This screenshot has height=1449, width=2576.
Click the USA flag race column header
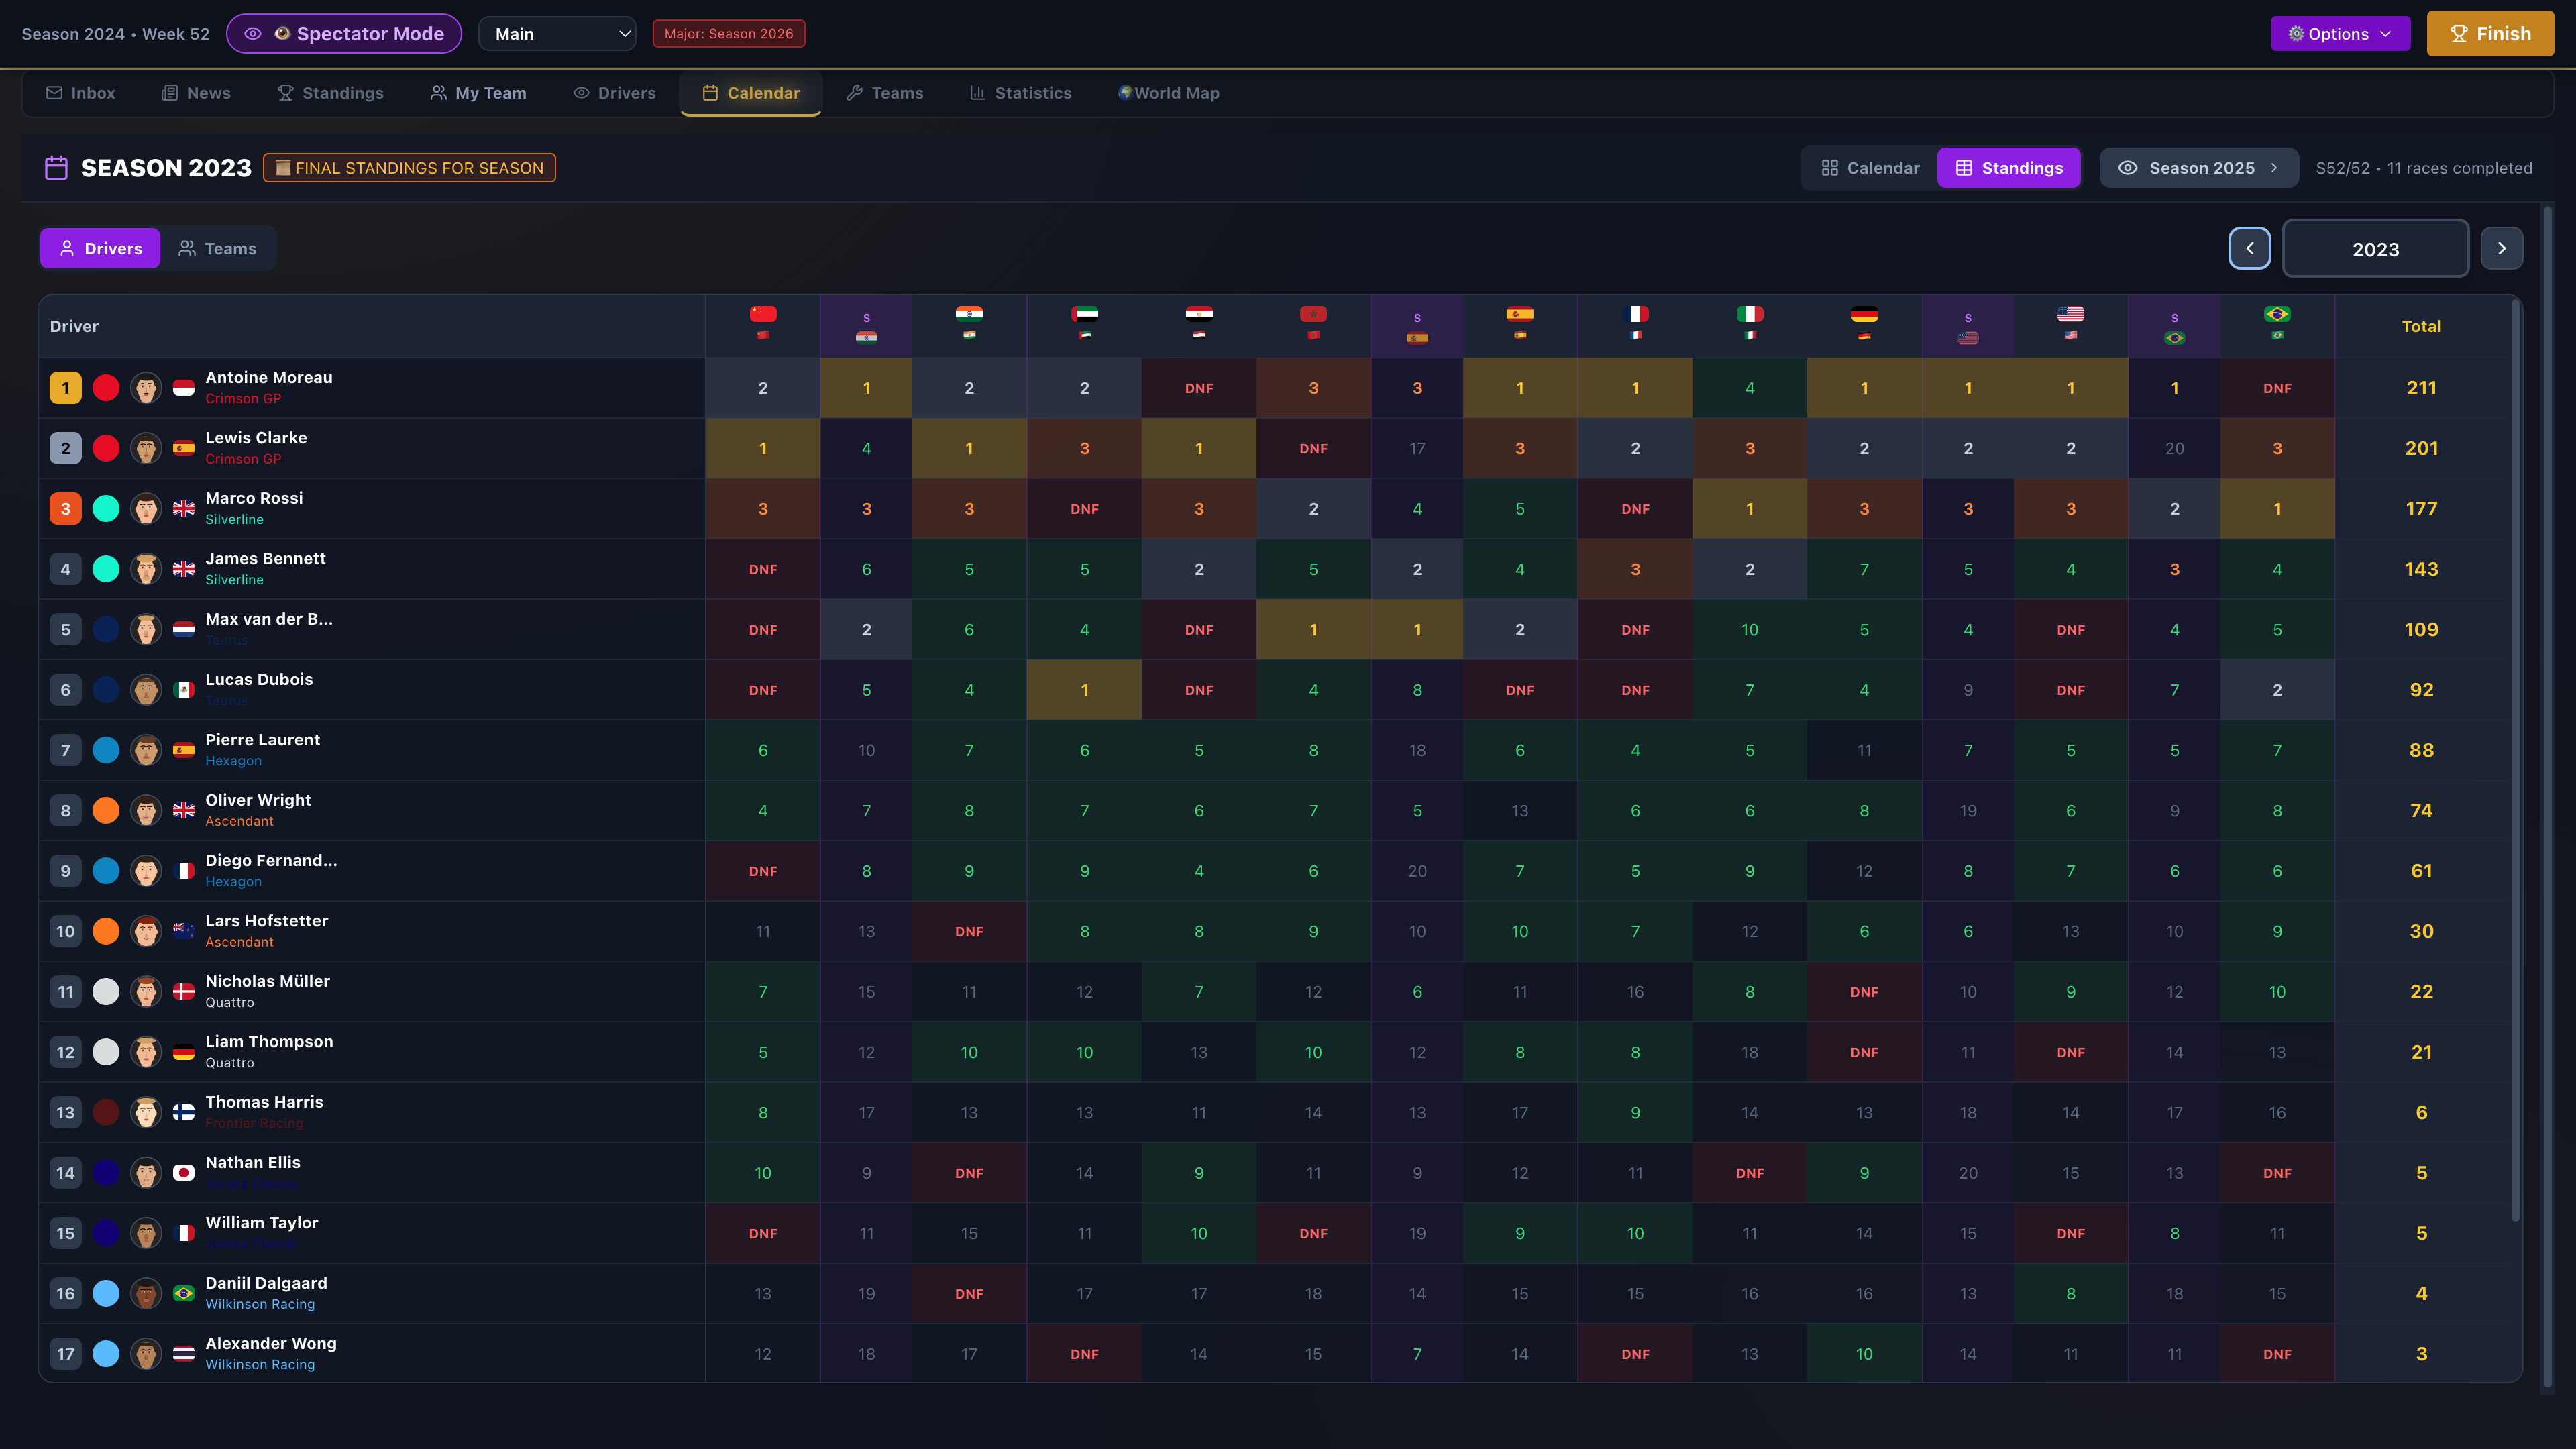(2070, 325)
